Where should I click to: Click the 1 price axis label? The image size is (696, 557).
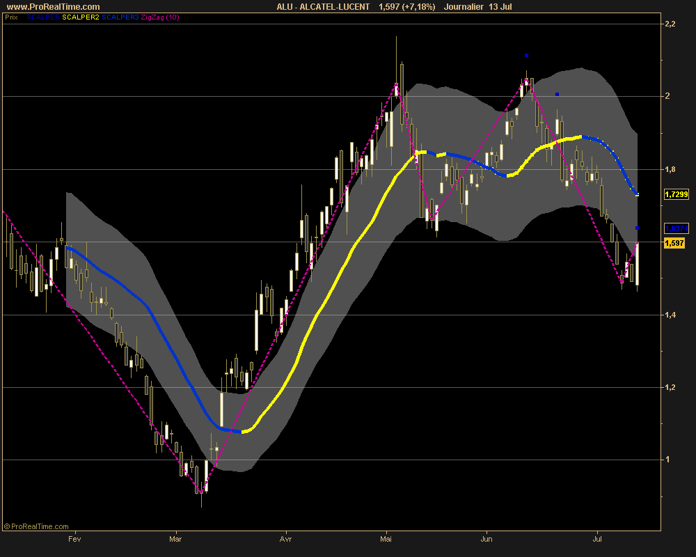(667, 460)
